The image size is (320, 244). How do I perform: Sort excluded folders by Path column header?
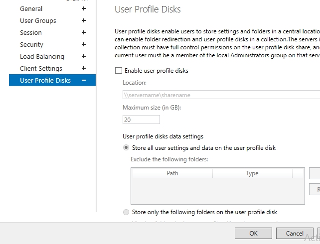tap(172, 173)
